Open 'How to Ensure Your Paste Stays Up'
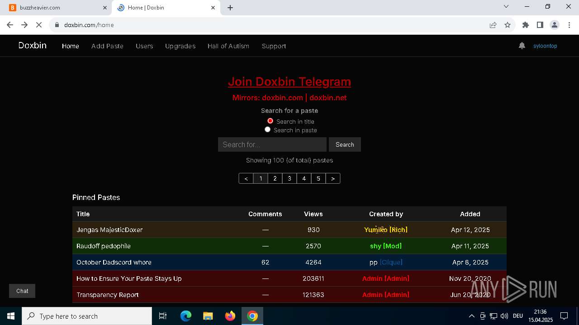This screenshot has height=325, width=579. click(x=129, y=279)
